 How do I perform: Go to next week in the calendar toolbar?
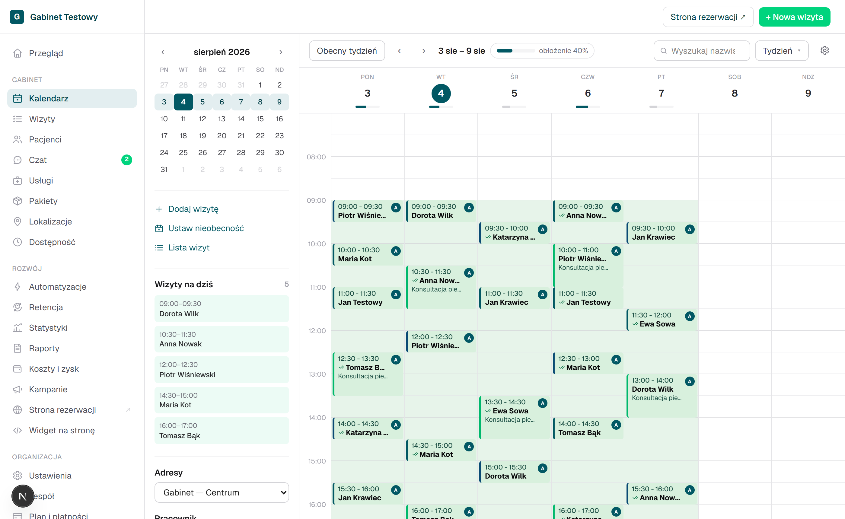(423, 51)
